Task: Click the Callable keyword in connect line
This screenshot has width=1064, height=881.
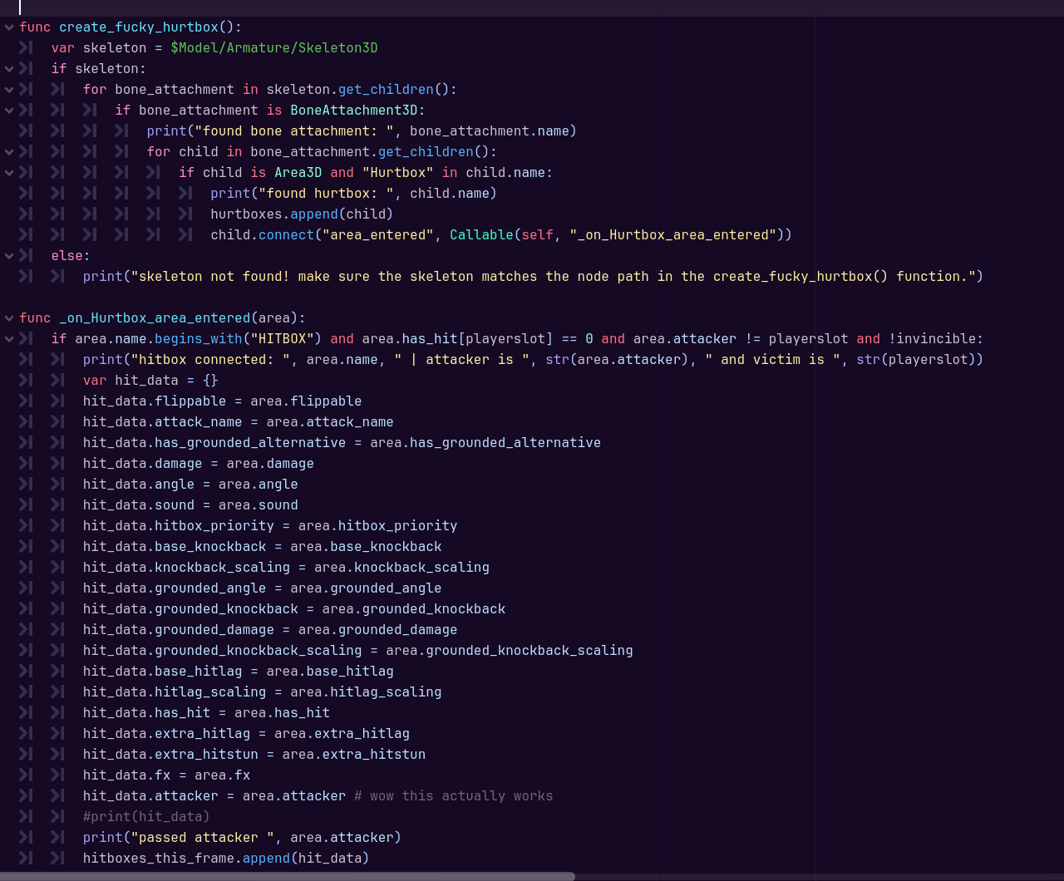Action: (482, 235)
